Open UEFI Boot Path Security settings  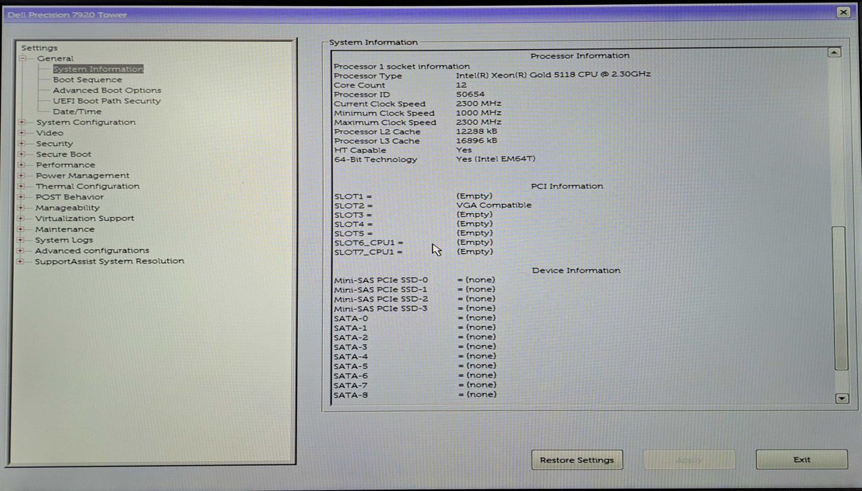(109, 100)
